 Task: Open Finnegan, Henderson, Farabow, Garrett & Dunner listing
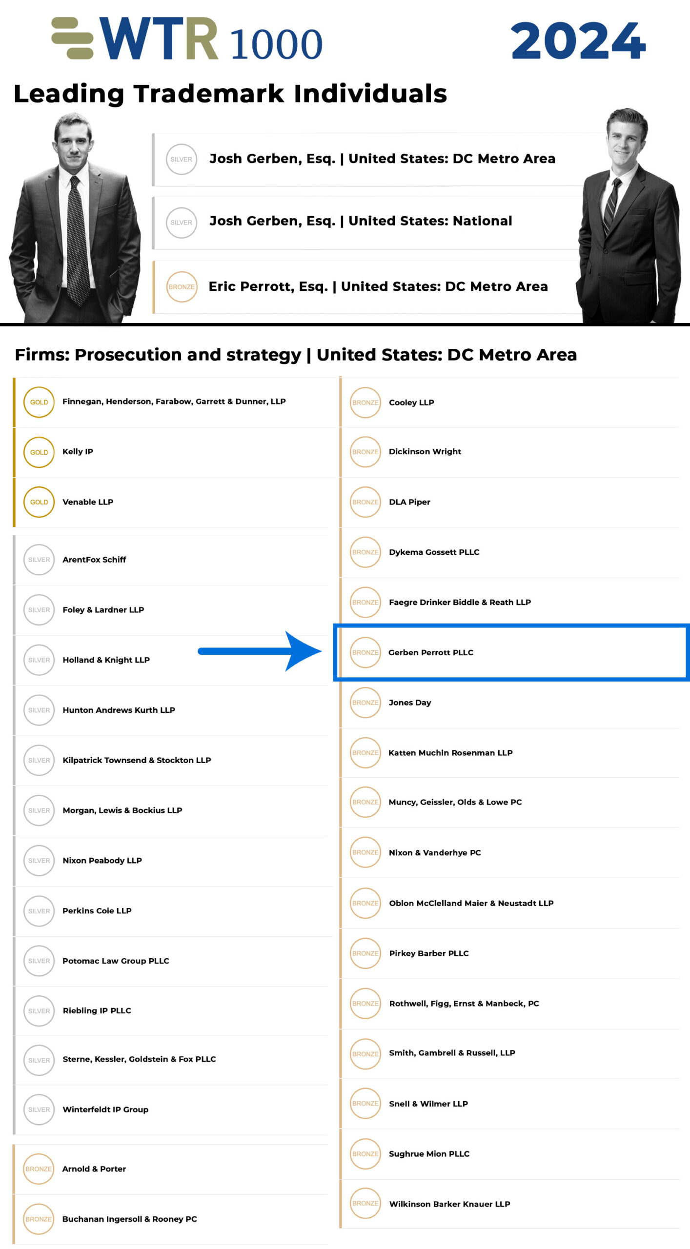tap(174, 402)
